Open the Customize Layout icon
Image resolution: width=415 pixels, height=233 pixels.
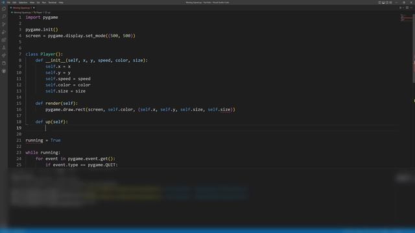click(390, 3)
